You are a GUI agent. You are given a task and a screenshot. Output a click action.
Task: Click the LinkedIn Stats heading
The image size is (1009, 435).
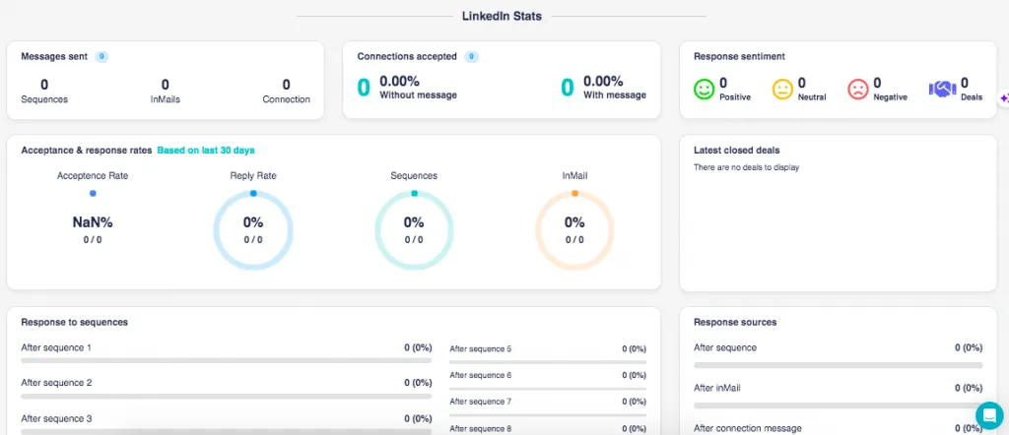tap(502, 16)
